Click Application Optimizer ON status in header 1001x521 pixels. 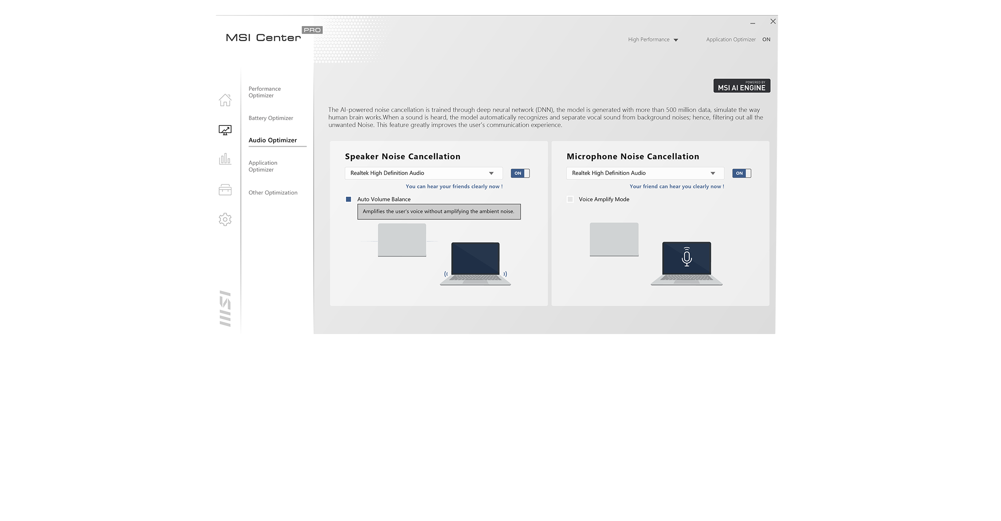click(766, 40)
